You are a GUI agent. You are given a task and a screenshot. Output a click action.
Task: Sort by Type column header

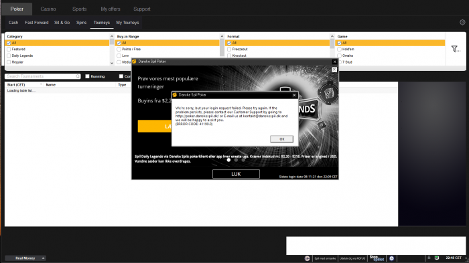tap(122, 85)
